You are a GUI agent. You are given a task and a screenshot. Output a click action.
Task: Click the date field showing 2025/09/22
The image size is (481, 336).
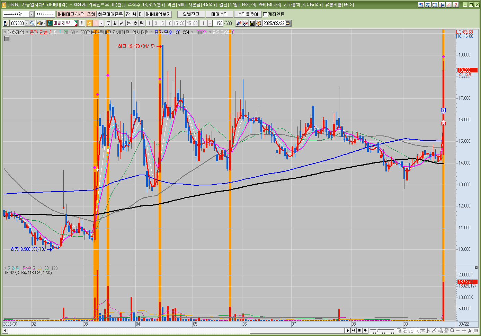point(274,23)
